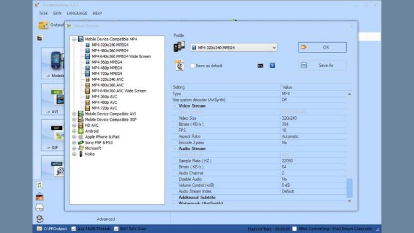Open the Picture category icon in sidebar
The width and height of the screenshot is (414, 233).
[39, 196]
